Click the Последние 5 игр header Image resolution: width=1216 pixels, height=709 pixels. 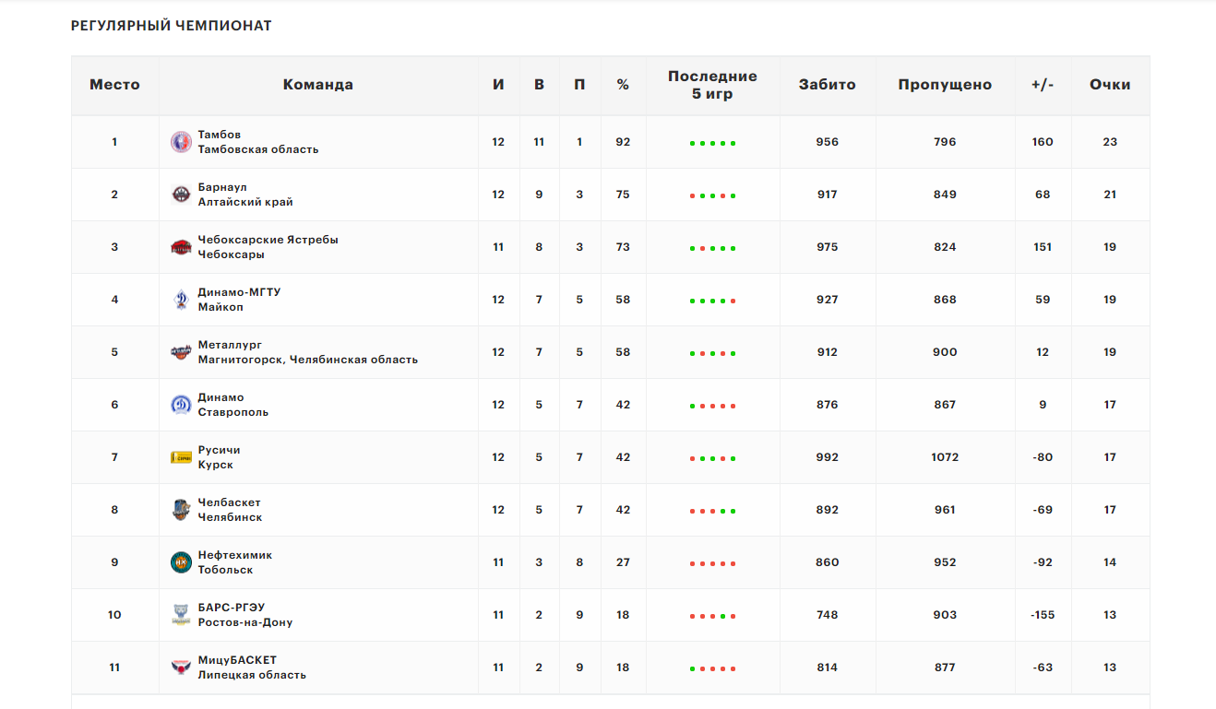coord(712,85)
